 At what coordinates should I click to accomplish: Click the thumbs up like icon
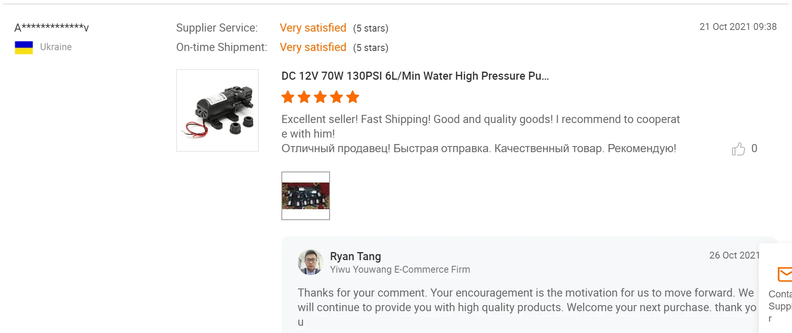tap(738, 149)
